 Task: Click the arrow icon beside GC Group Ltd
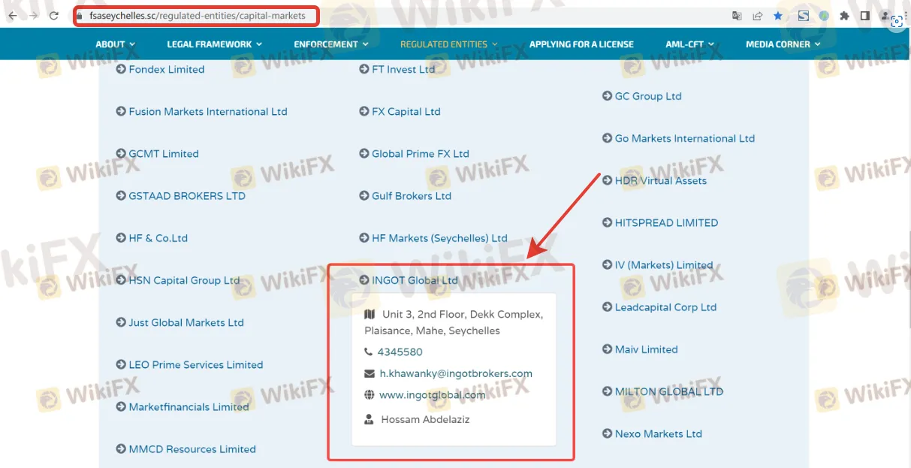pos(608,96)
